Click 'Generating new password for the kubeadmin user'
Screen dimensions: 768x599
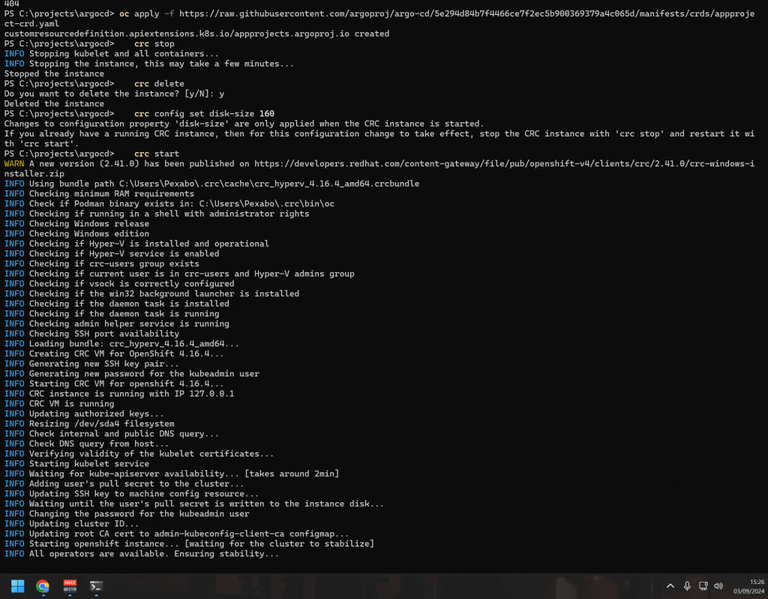pos(132,373)
